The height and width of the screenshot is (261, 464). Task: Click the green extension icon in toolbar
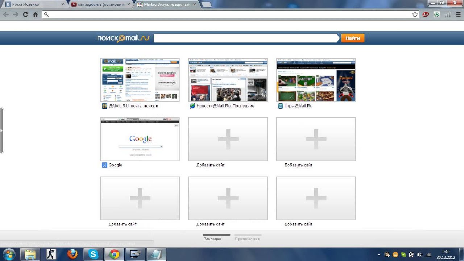click(437, 14)
